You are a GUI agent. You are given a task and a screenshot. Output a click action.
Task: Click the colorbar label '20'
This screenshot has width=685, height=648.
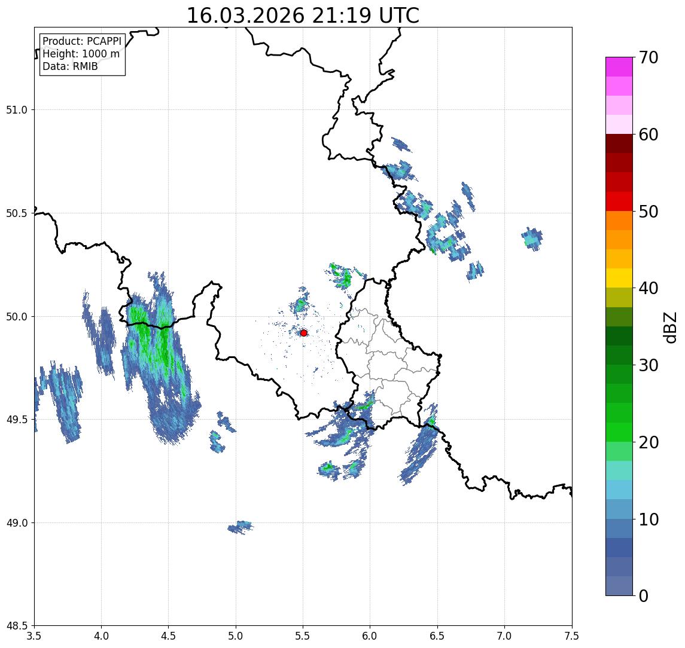coord(649,442)
